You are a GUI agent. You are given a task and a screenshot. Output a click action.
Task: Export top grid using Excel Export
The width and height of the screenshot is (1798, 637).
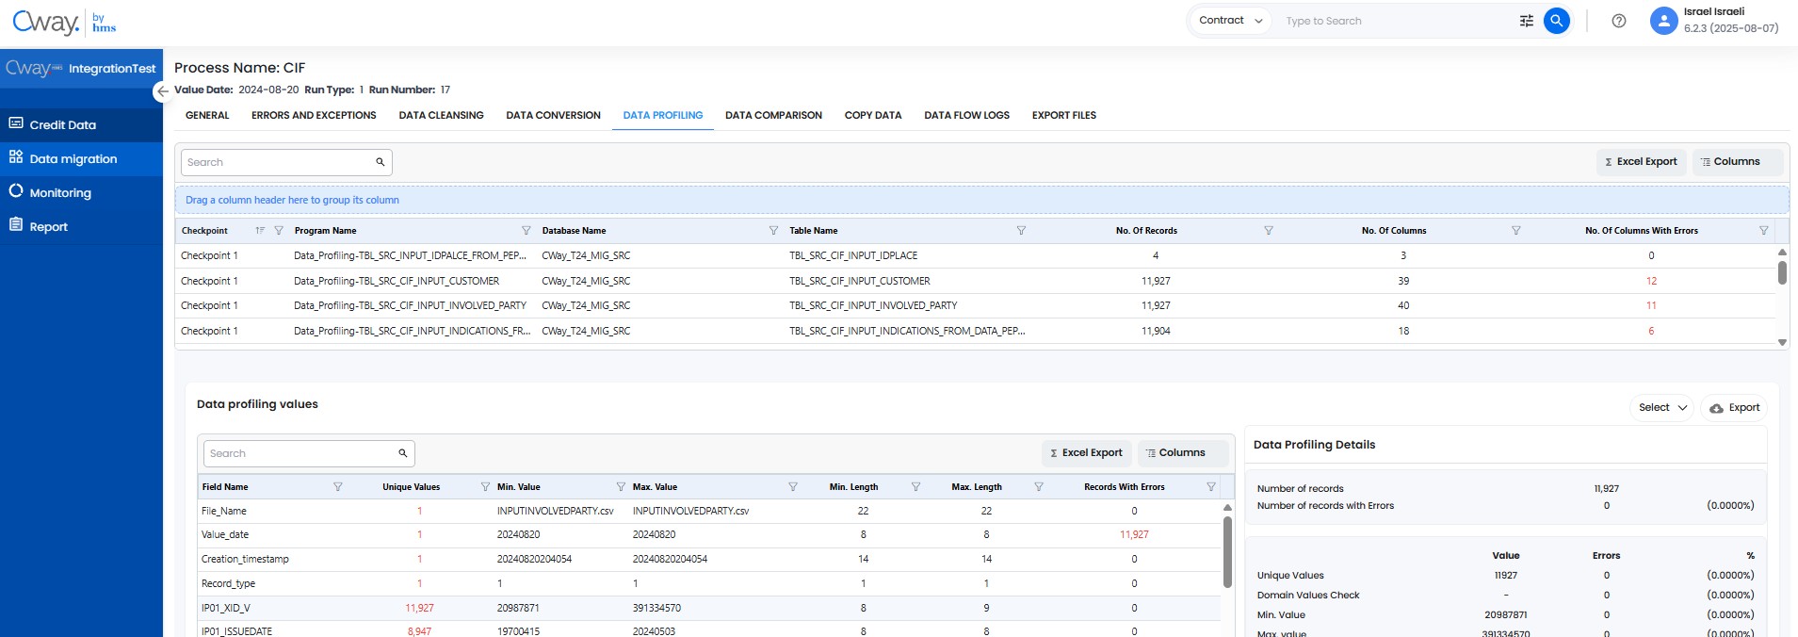[1640, 162]
